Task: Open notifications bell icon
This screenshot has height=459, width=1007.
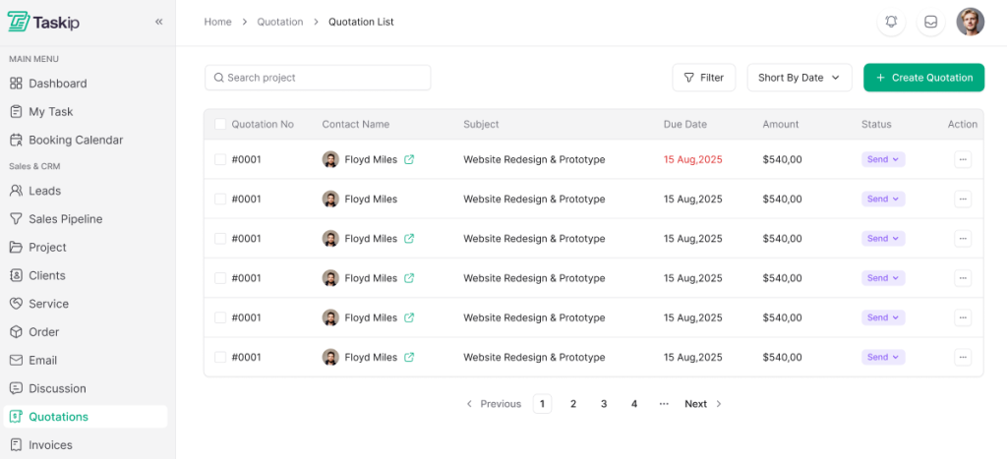Action: tap(891, 22)
